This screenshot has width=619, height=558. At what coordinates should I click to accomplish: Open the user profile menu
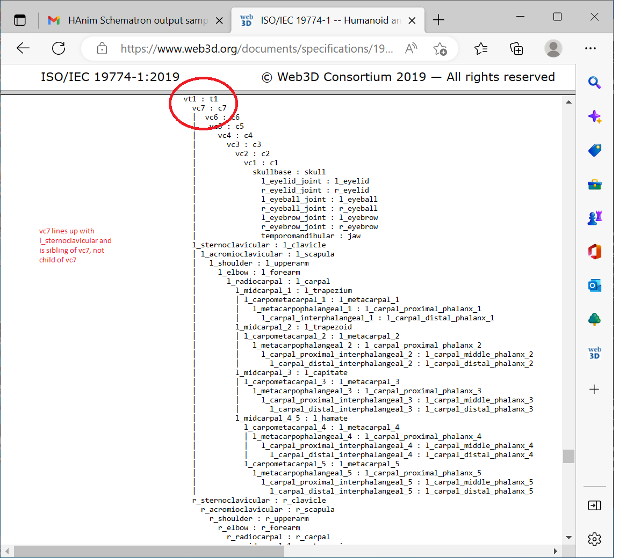coord(553,49)
